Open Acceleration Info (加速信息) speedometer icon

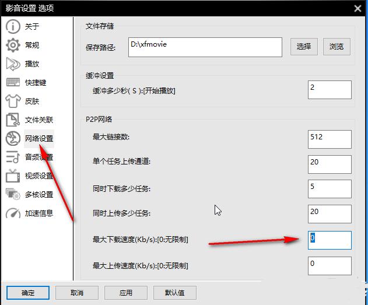(x=13, y=213)
